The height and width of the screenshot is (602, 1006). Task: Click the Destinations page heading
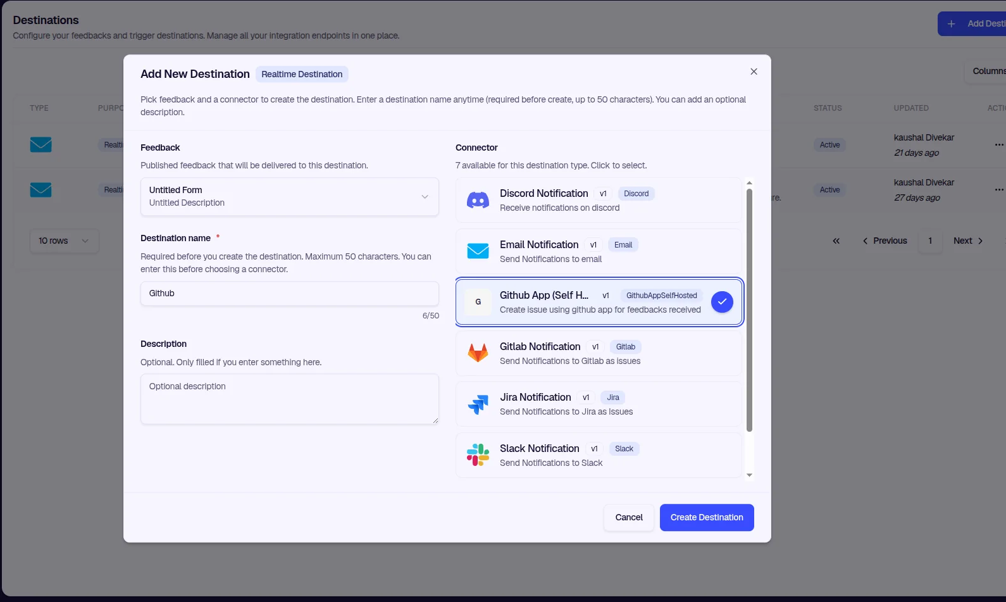(x=46, y=20)
